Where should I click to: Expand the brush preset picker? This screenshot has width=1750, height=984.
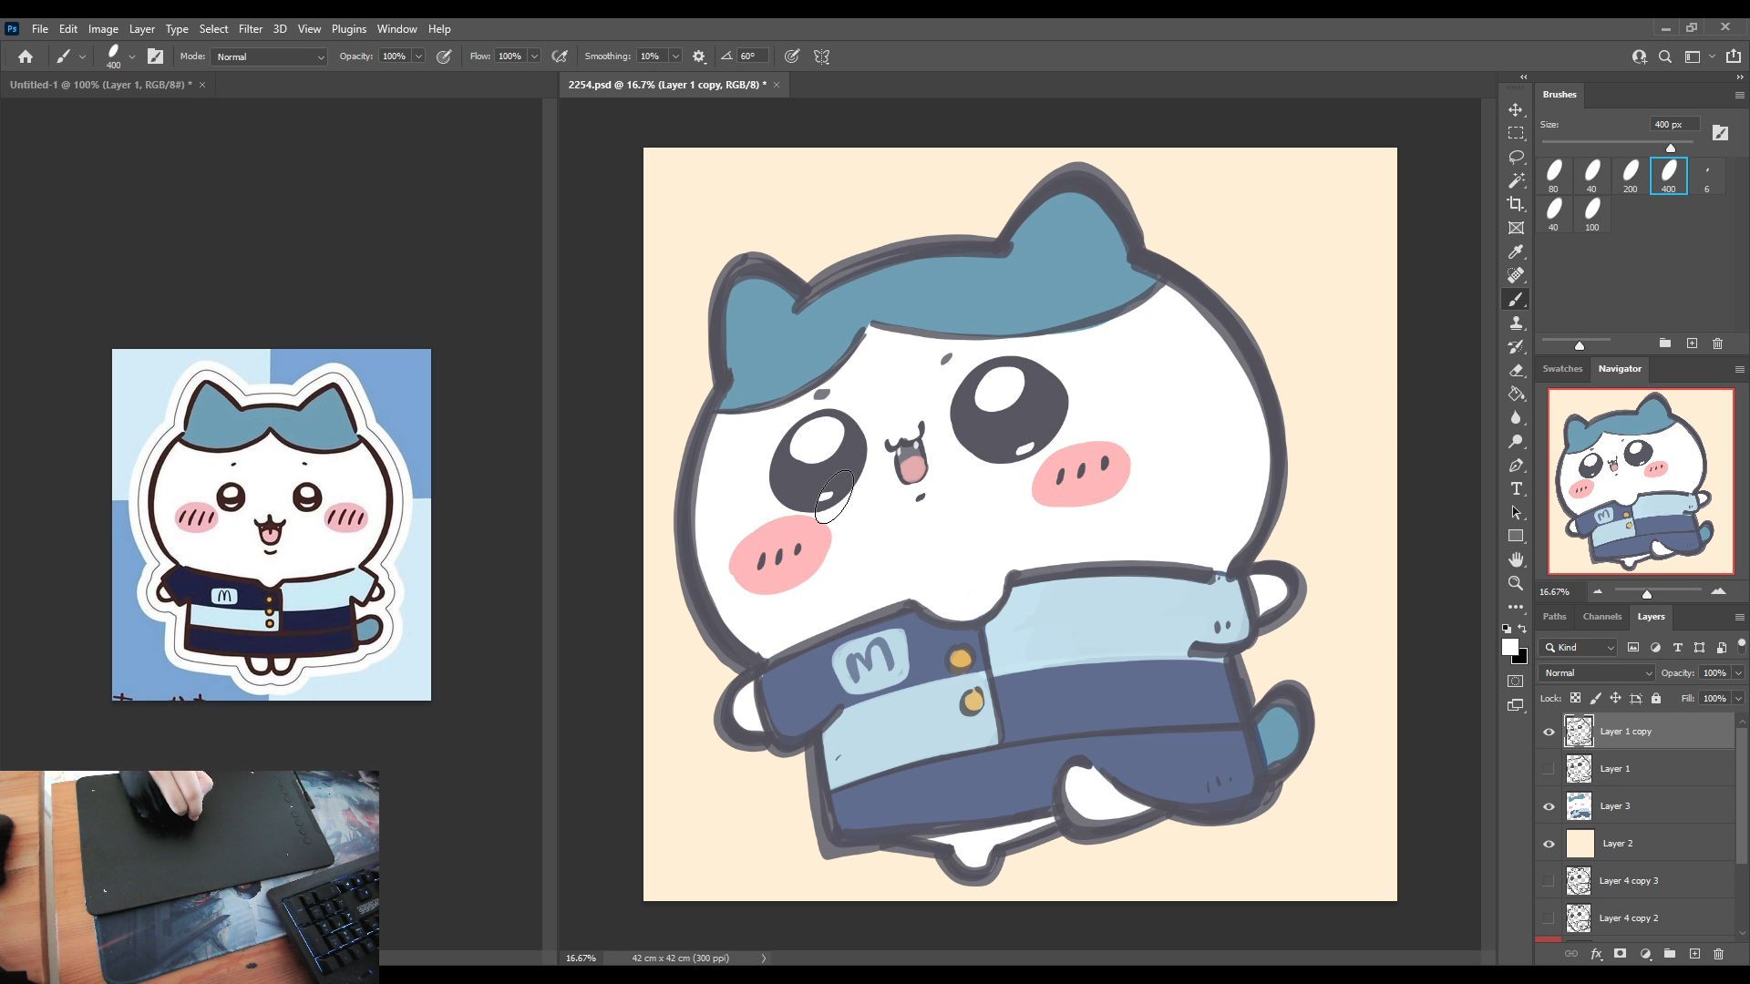point(132,56)
